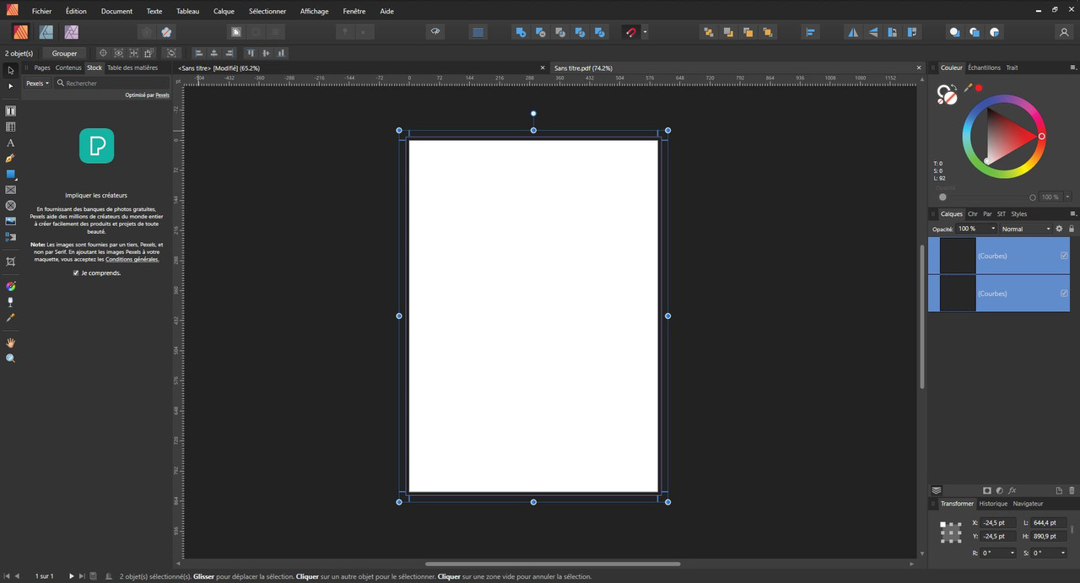
Task: Select the Move tool arrow
Action: click(x=10, y=70)
